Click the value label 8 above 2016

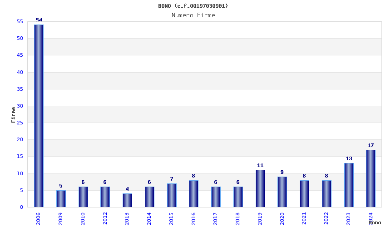tap(193, 176)
